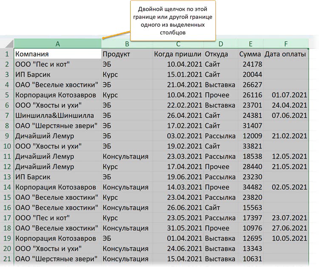Viewport: 319px width, 267px height.
Task: Select column E header
Action: (251, 44)
